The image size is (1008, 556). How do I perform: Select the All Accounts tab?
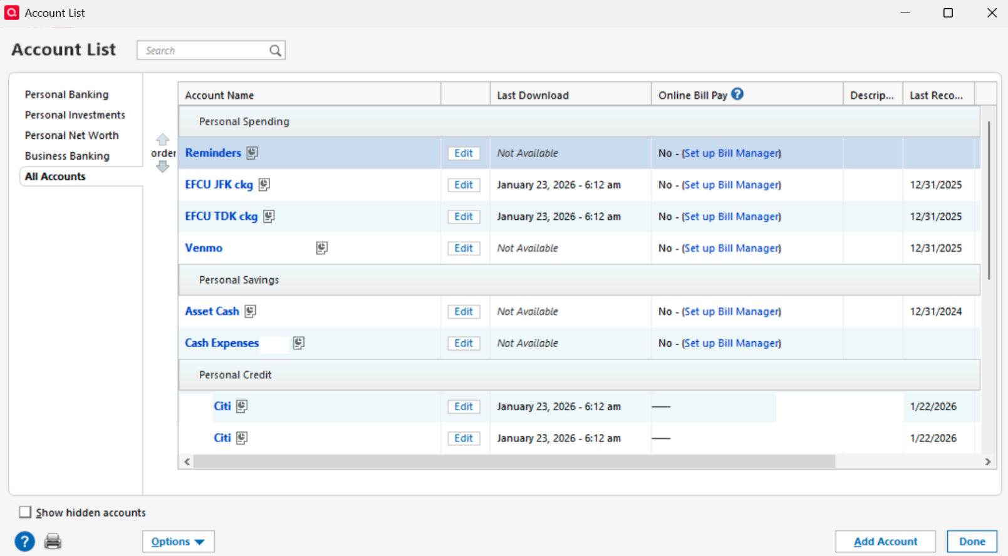(55, 177)
